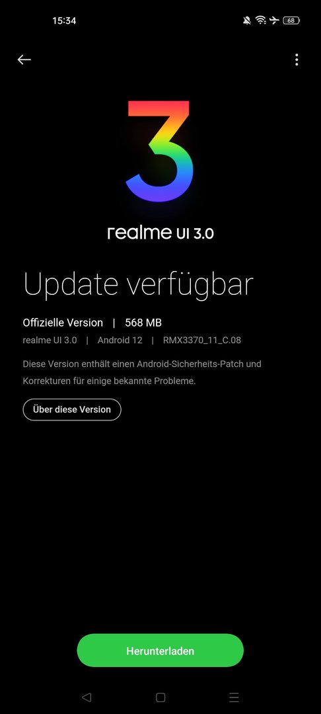The width and height of the screenshot is (321, 714).
Task: Open Über diese Version details
Action: tap(72, 409)
